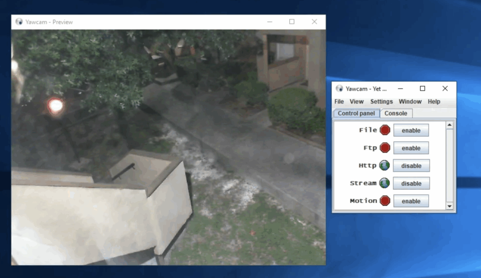
Task: Click the 'Motion' label text
Action: 363,201
